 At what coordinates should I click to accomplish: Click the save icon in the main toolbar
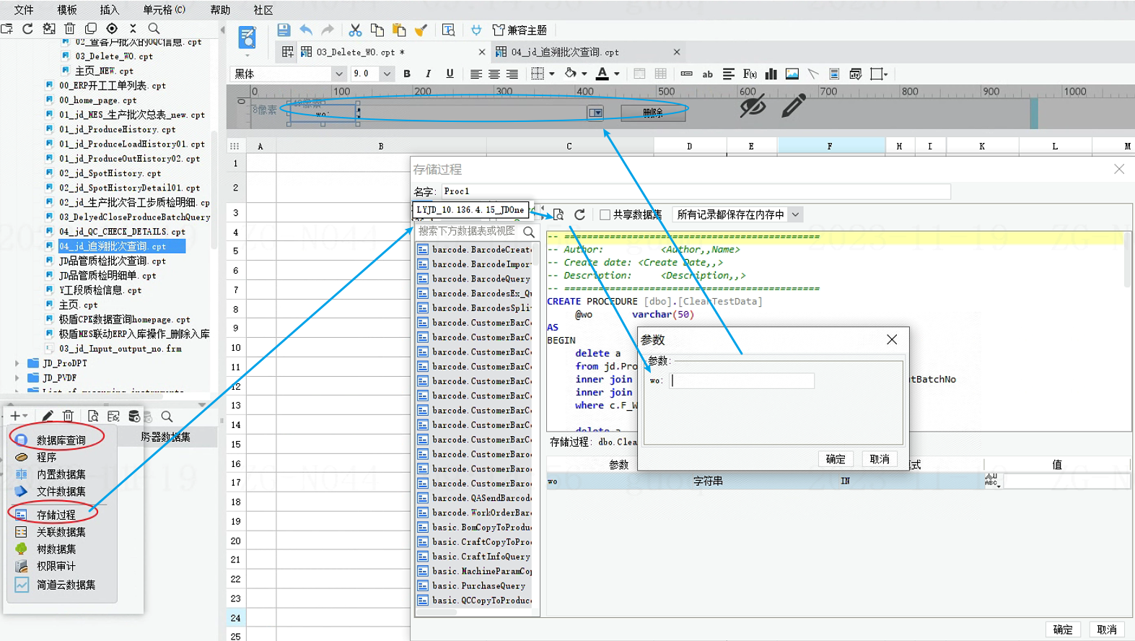point(284,30)
